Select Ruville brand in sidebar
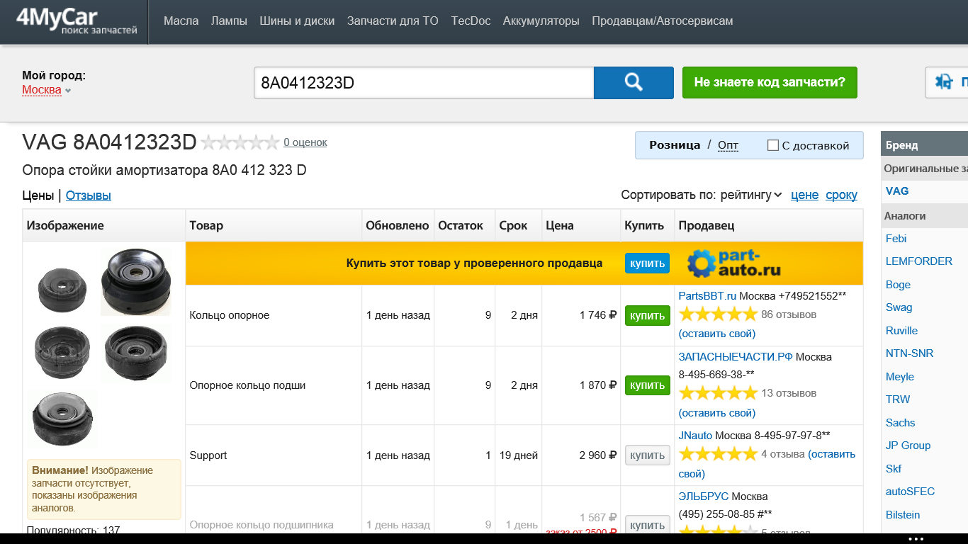Image resolution: width=968 pixels, height=544 pixels. [901, 331]
